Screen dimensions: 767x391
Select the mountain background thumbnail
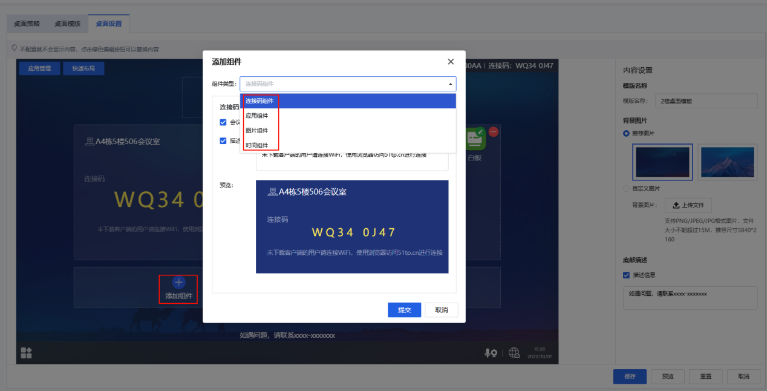(727, 162)
